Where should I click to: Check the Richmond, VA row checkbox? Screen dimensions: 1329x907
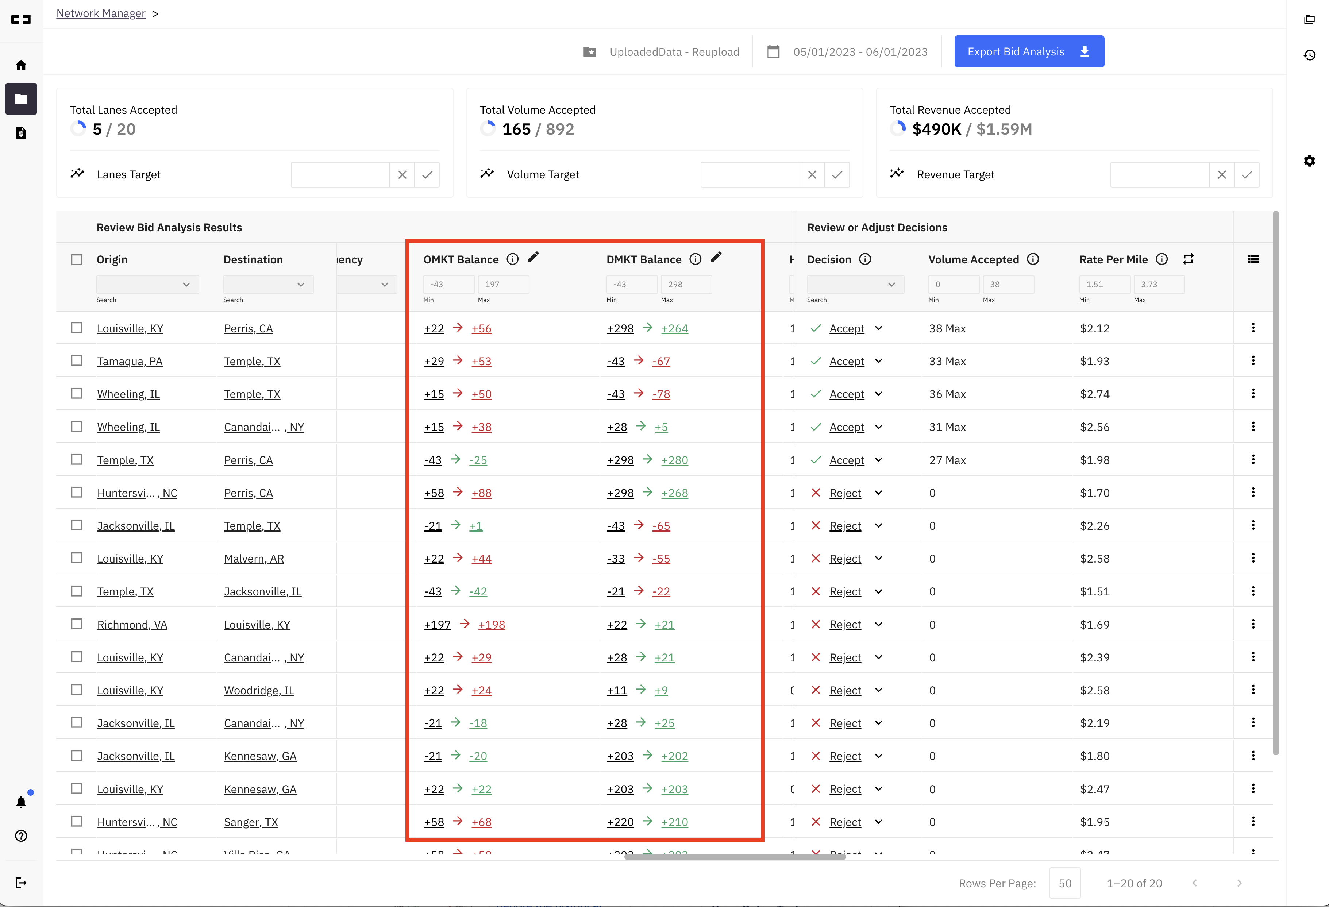pos(77,624)
